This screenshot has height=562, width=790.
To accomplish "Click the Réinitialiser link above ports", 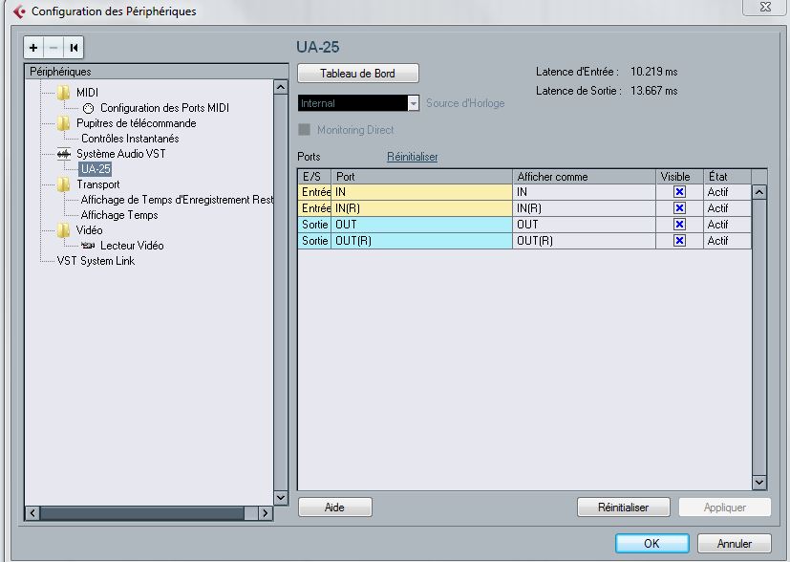I will coord(412,157).
